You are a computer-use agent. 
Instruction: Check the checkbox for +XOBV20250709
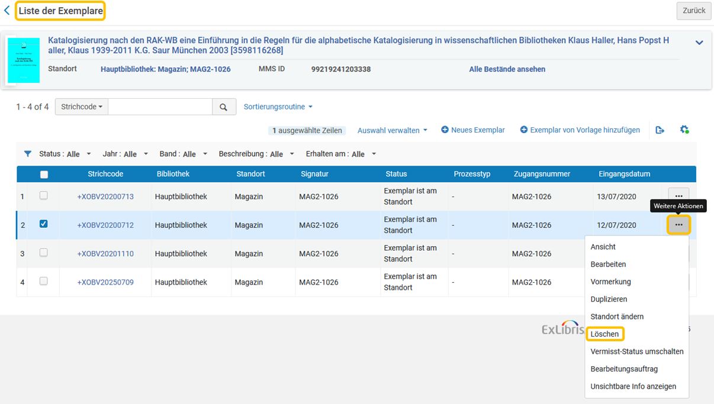pos(43,282)
